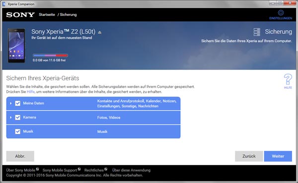This screenshot has height=183, width=298.
Task: Expand the Meine Daten row arrow
Action: tap(11, 103)
